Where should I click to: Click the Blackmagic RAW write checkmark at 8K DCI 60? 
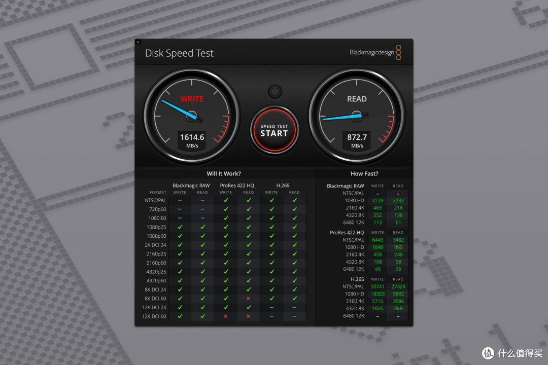point(180,299)
